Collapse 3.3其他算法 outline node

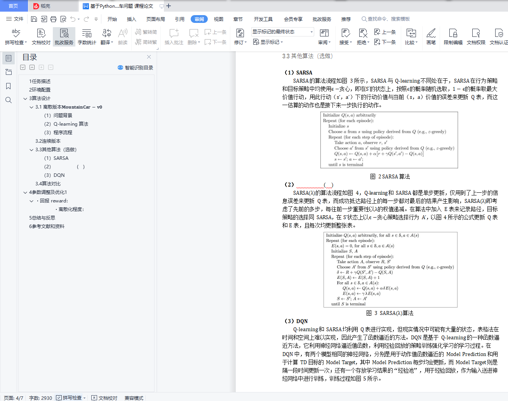[31, 150]
